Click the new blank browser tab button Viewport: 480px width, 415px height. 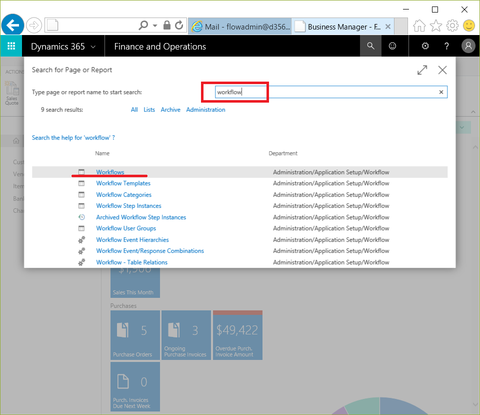point(400,27)
